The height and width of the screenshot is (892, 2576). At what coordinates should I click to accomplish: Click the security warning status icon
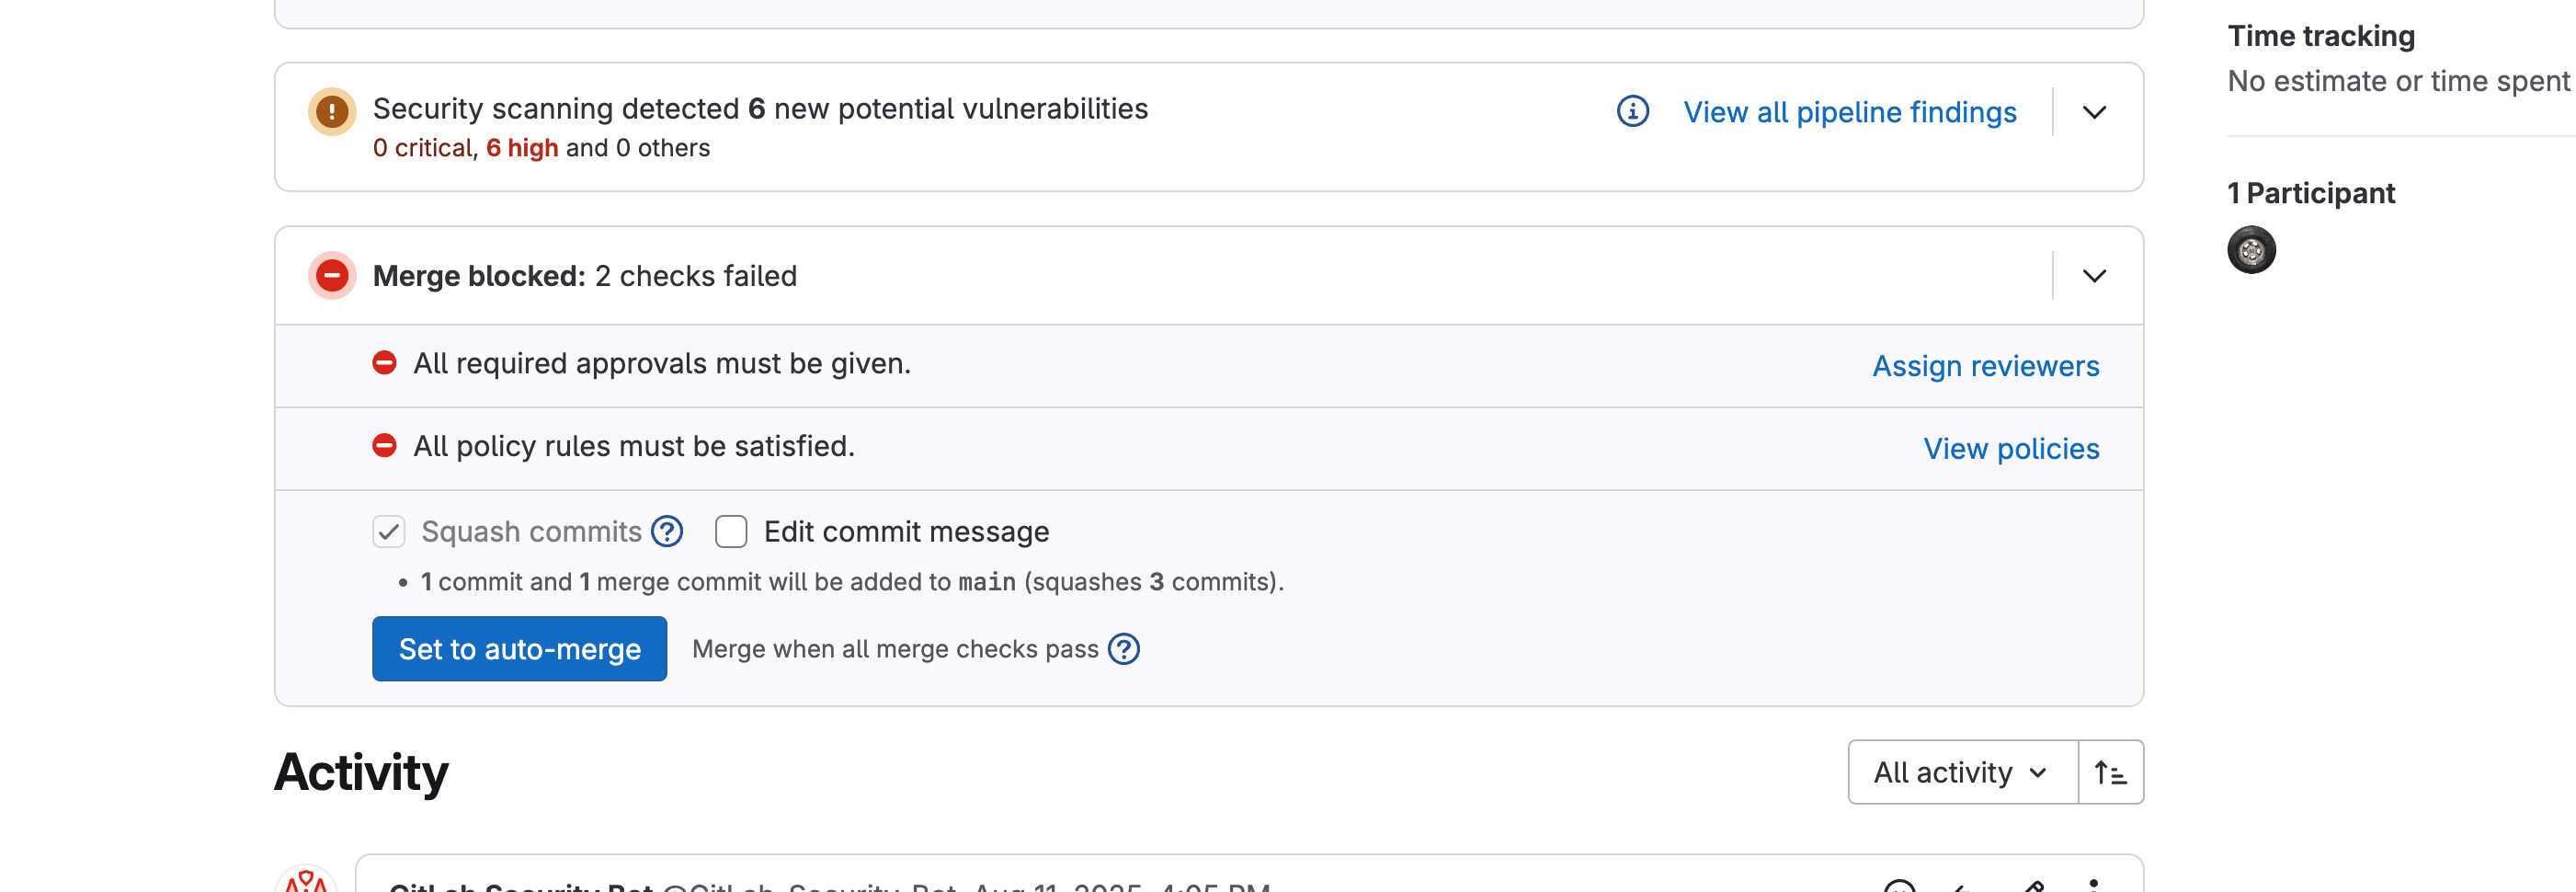(332, 111)
